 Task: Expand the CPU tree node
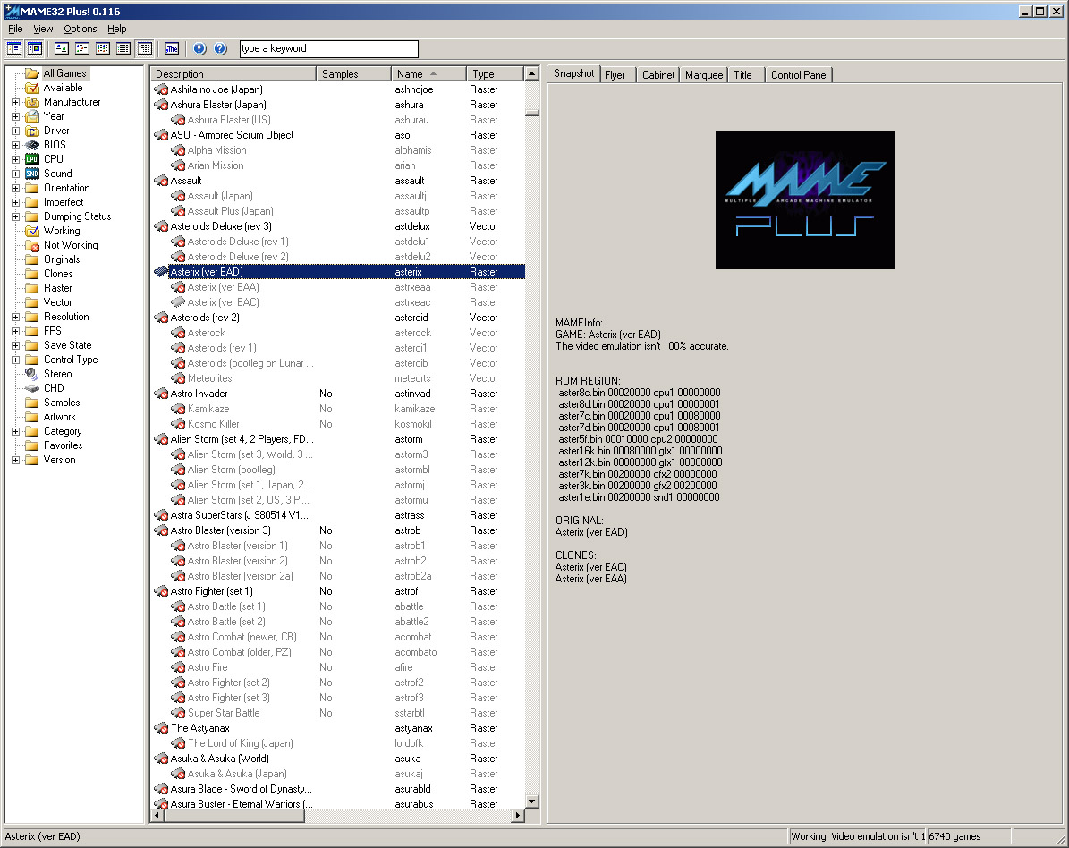click(16, 159)
